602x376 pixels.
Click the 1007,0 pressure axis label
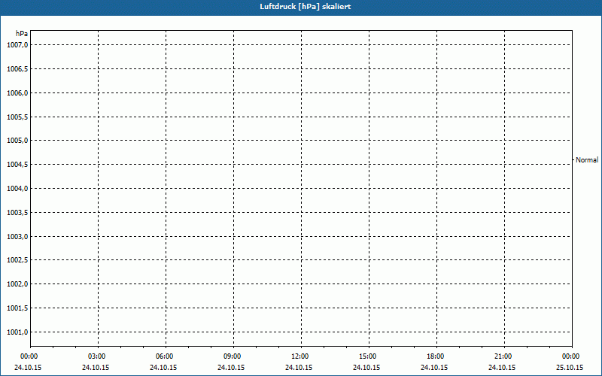(x=17, y=45)
